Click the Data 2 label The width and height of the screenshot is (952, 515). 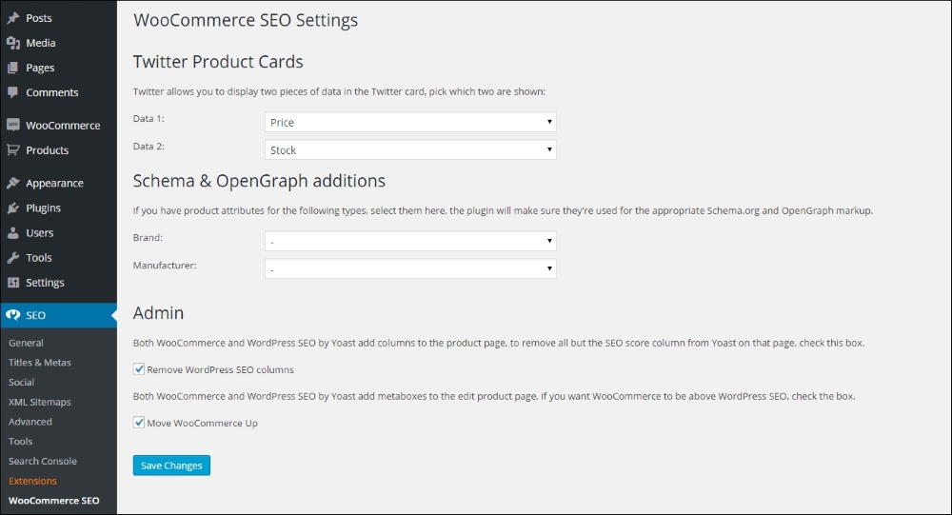(149, 147)
